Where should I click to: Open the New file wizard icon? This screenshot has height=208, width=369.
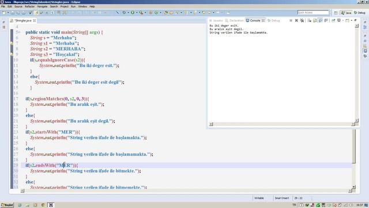[4, 13]
